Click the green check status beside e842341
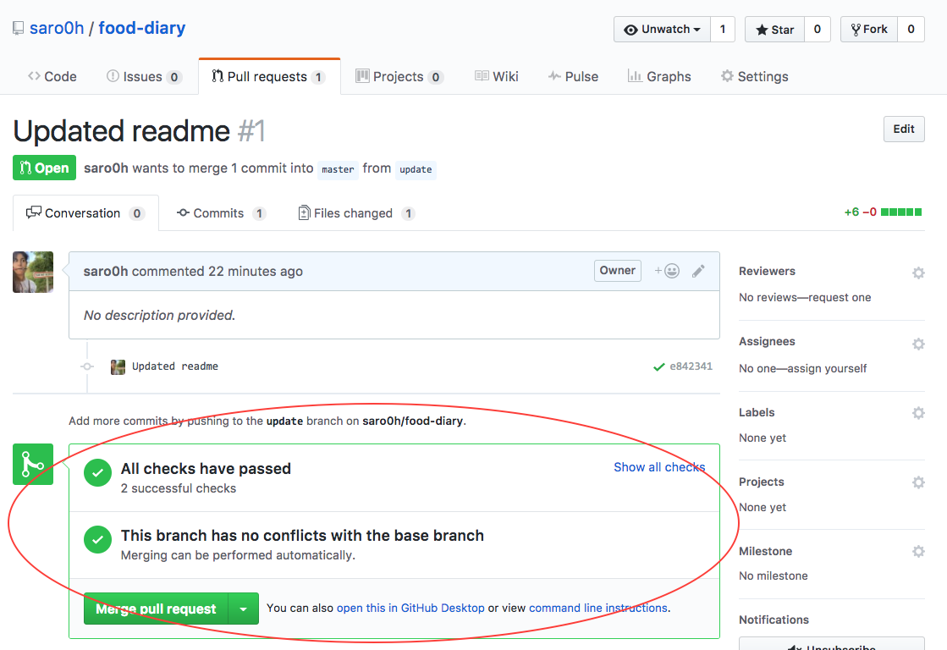Viewport: 947px width, 650px height. point(659,366)
